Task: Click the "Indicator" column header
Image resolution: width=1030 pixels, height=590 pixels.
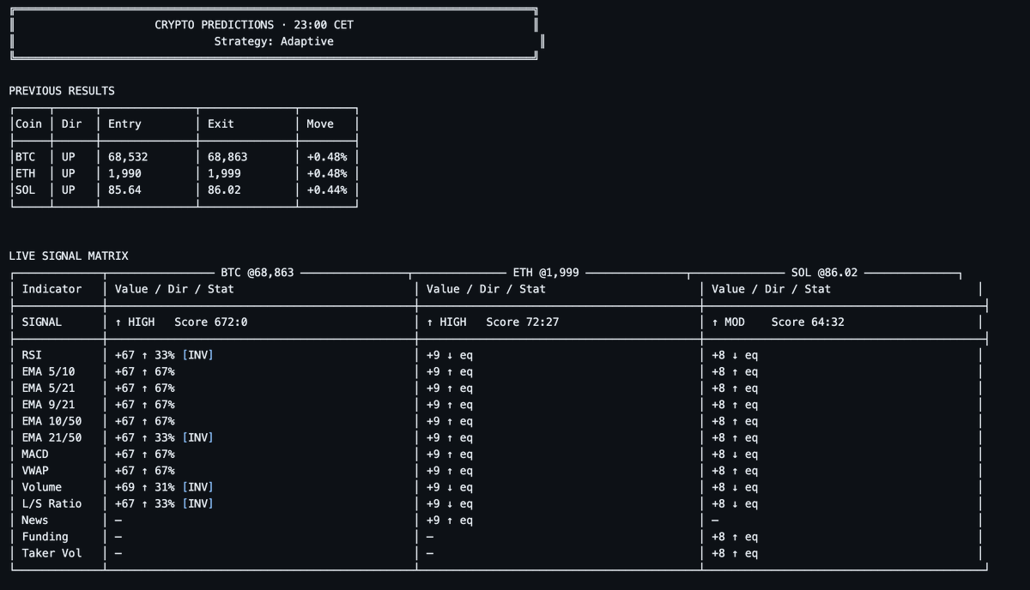Action: click(x=51, y=289)
